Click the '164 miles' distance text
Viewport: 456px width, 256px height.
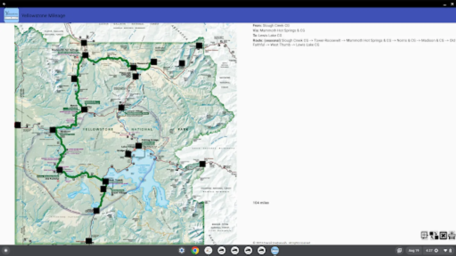(261, 203)
